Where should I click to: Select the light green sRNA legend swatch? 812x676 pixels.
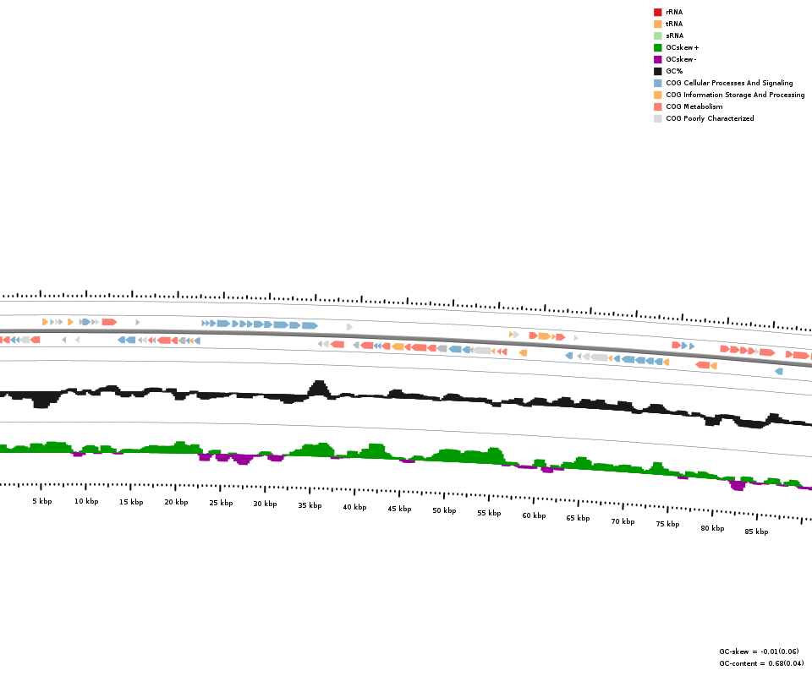point(657,35)
